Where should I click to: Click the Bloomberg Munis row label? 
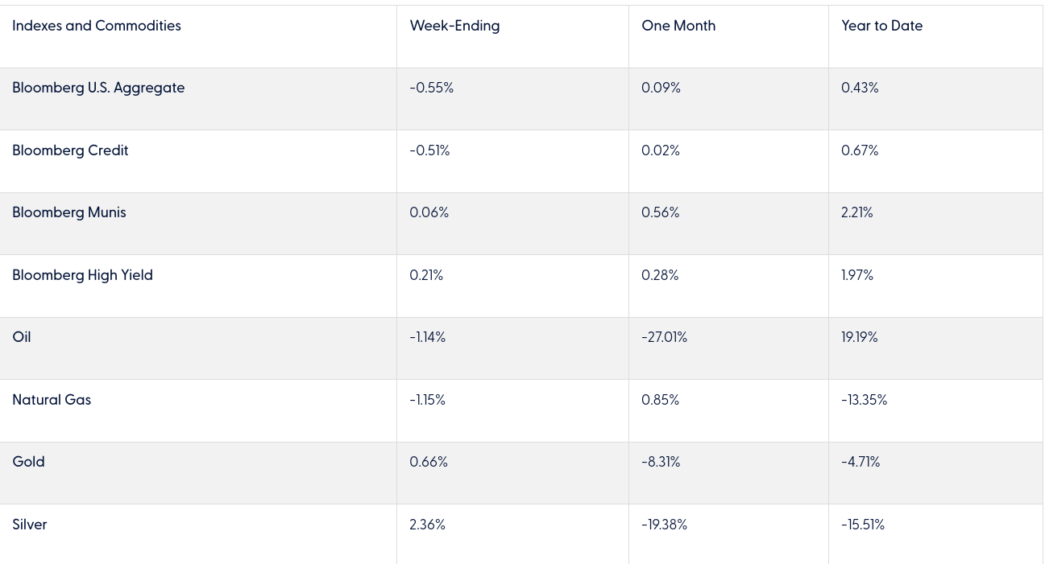point(69,212)
